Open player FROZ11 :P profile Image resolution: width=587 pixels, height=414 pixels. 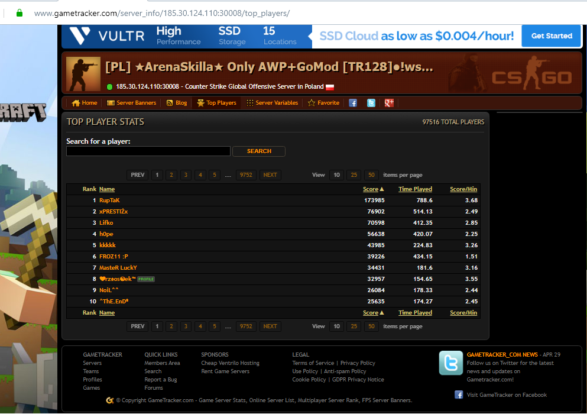tap(113, 257)
